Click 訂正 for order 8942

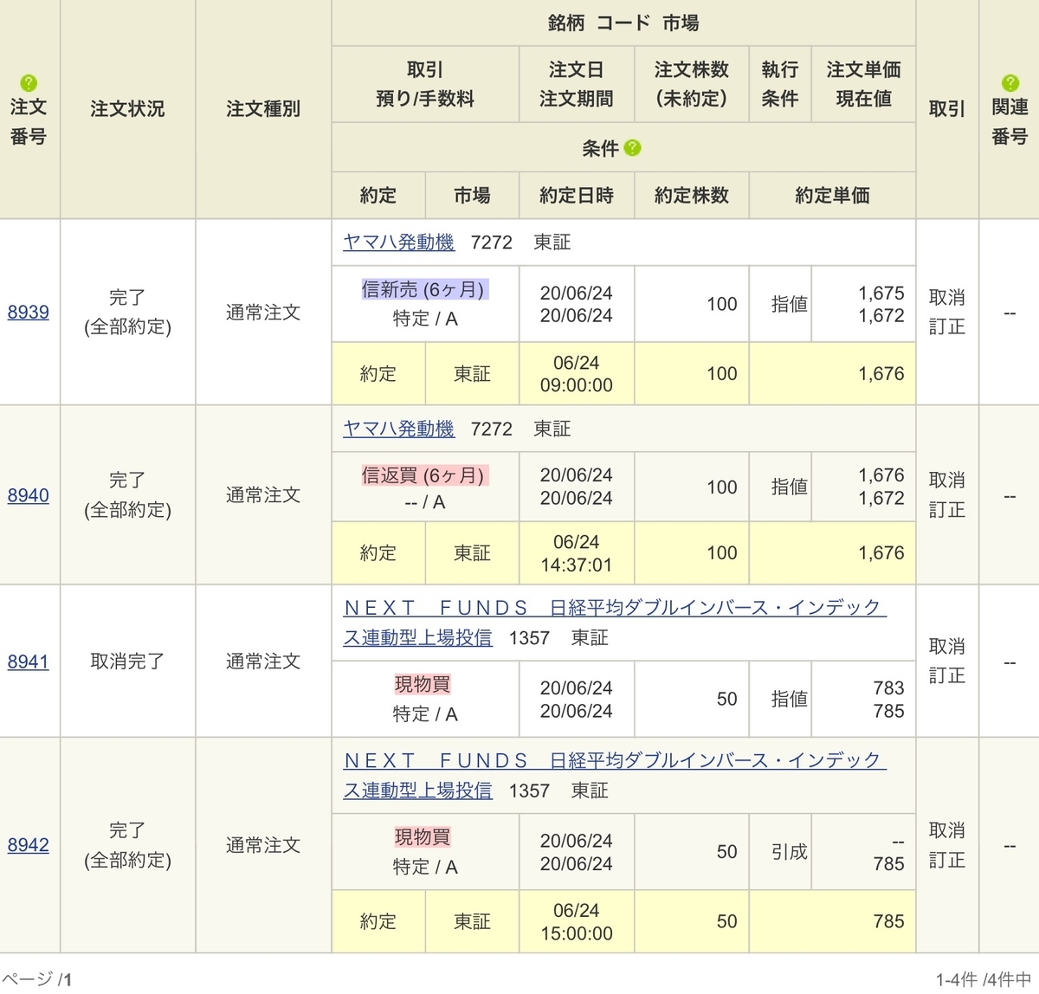pos(946,860)
